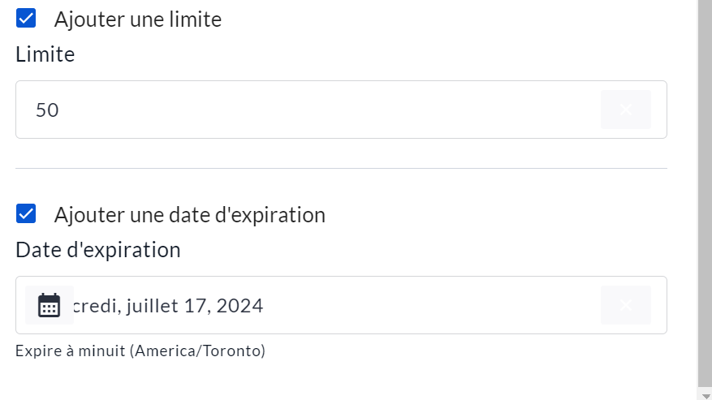Clear the Limite value with its X button
This screenshot has width=712, height=400.
625,110
